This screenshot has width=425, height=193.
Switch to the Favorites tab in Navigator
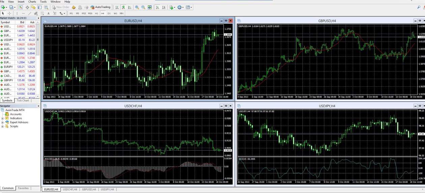23,188
